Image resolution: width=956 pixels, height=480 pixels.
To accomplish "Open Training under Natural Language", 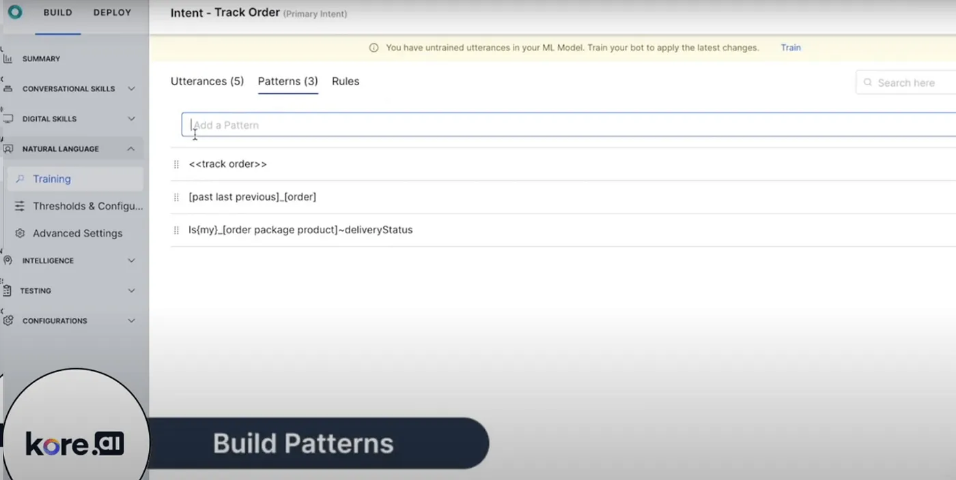I will point(75,179).
